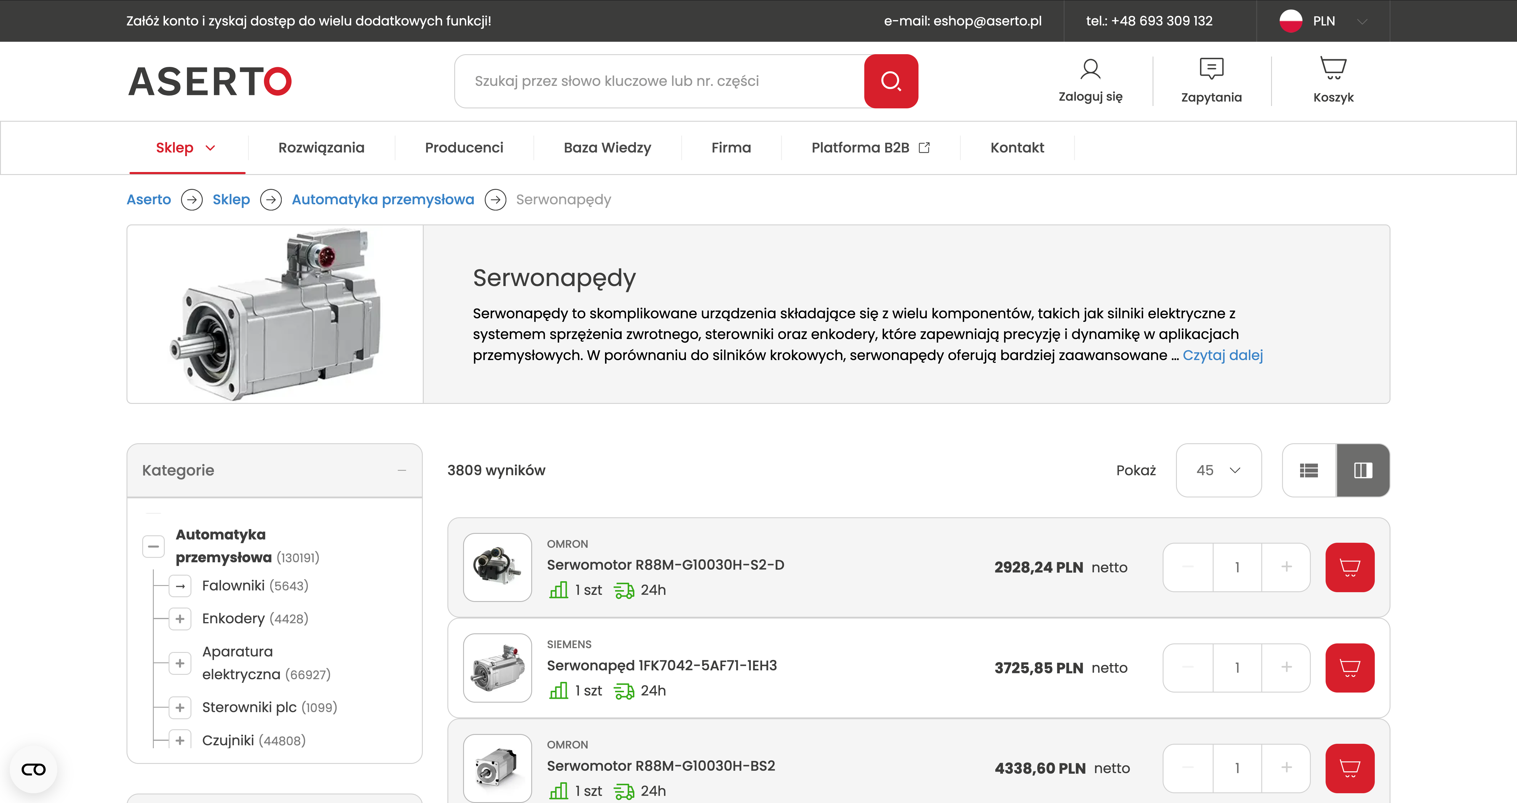Viewport: 1517px width, 803px height.
Task: Expand the Czujniki category
Action: 180,740
